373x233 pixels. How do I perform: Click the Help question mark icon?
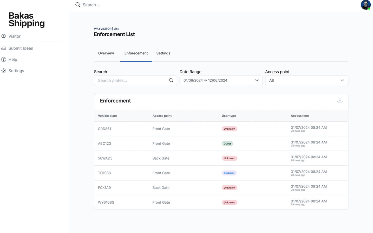pos(4,59)
